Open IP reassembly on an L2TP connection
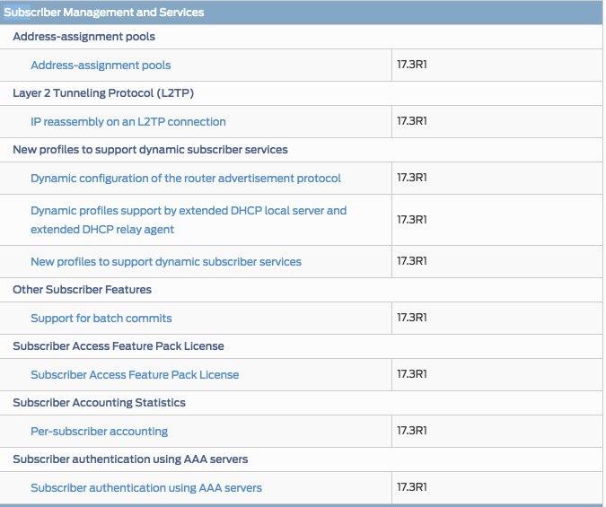This screenshot has width=606, height=507. tap(127, 121)
